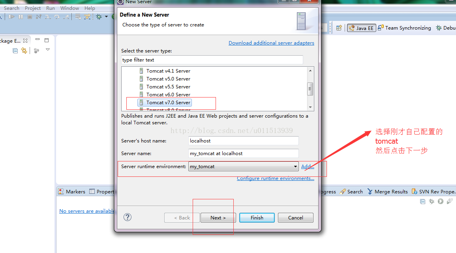This screenshot has width=456, height=253.
Task: Switch to the Debug perspective
Action: coord(445,28)
